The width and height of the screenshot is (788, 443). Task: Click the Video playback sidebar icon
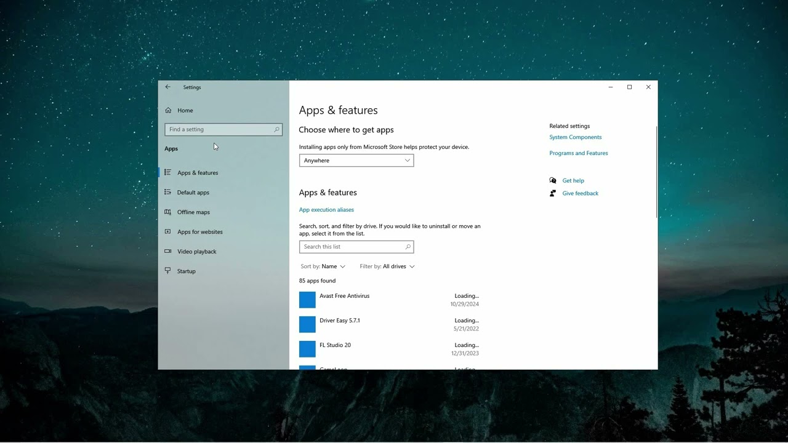(x=167, y=251)
